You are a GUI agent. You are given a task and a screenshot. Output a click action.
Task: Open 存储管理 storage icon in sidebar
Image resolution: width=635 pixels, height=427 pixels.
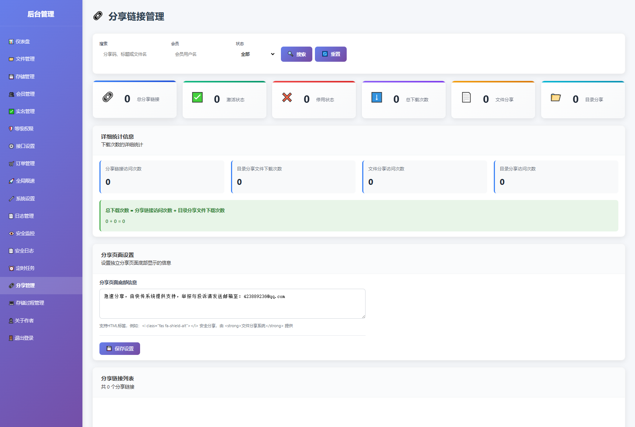(11, 77)
